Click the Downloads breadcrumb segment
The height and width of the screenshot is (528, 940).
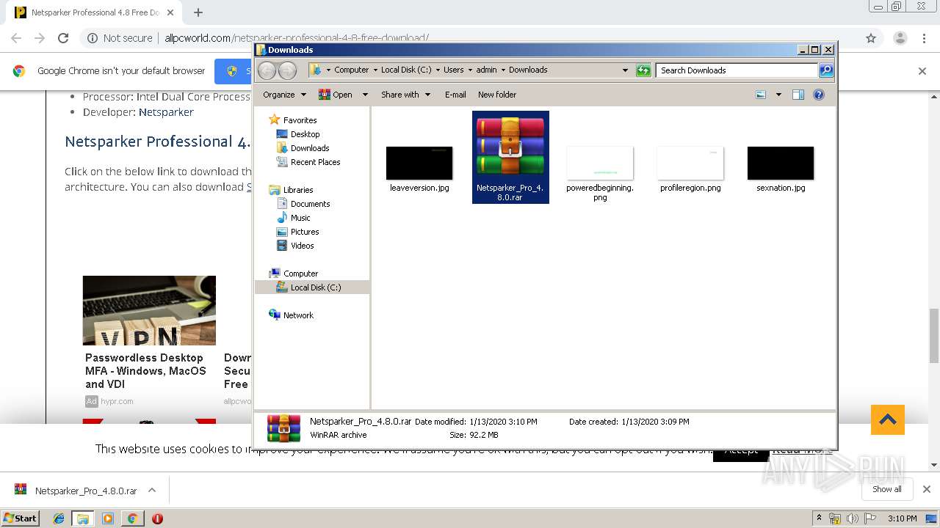528,70
